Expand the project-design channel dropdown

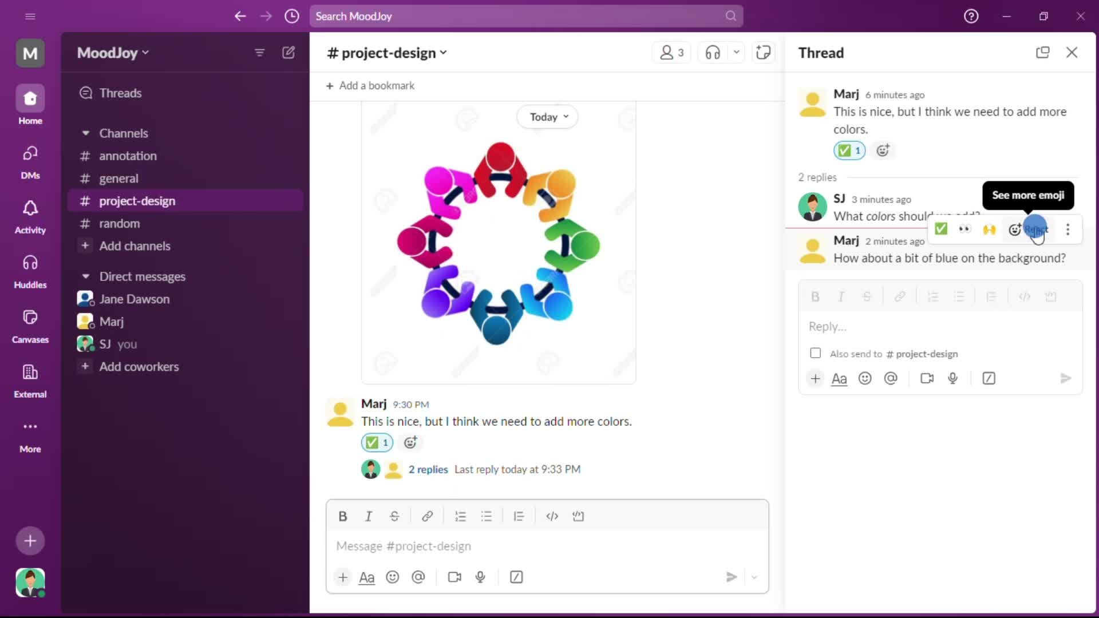tap(445, 52)
